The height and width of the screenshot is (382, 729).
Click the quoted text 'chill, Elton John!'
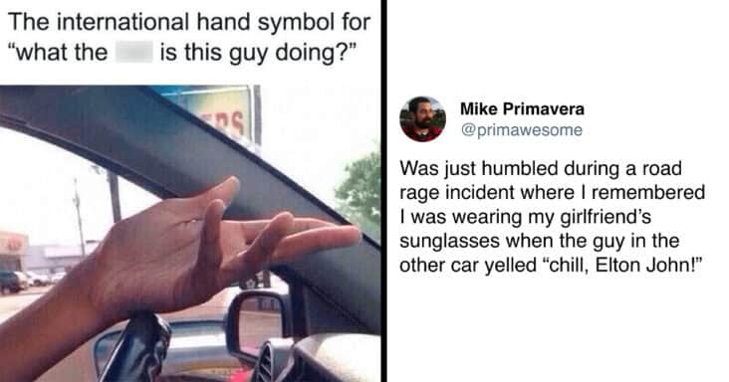pyautogui.click(x=620, y=265)
